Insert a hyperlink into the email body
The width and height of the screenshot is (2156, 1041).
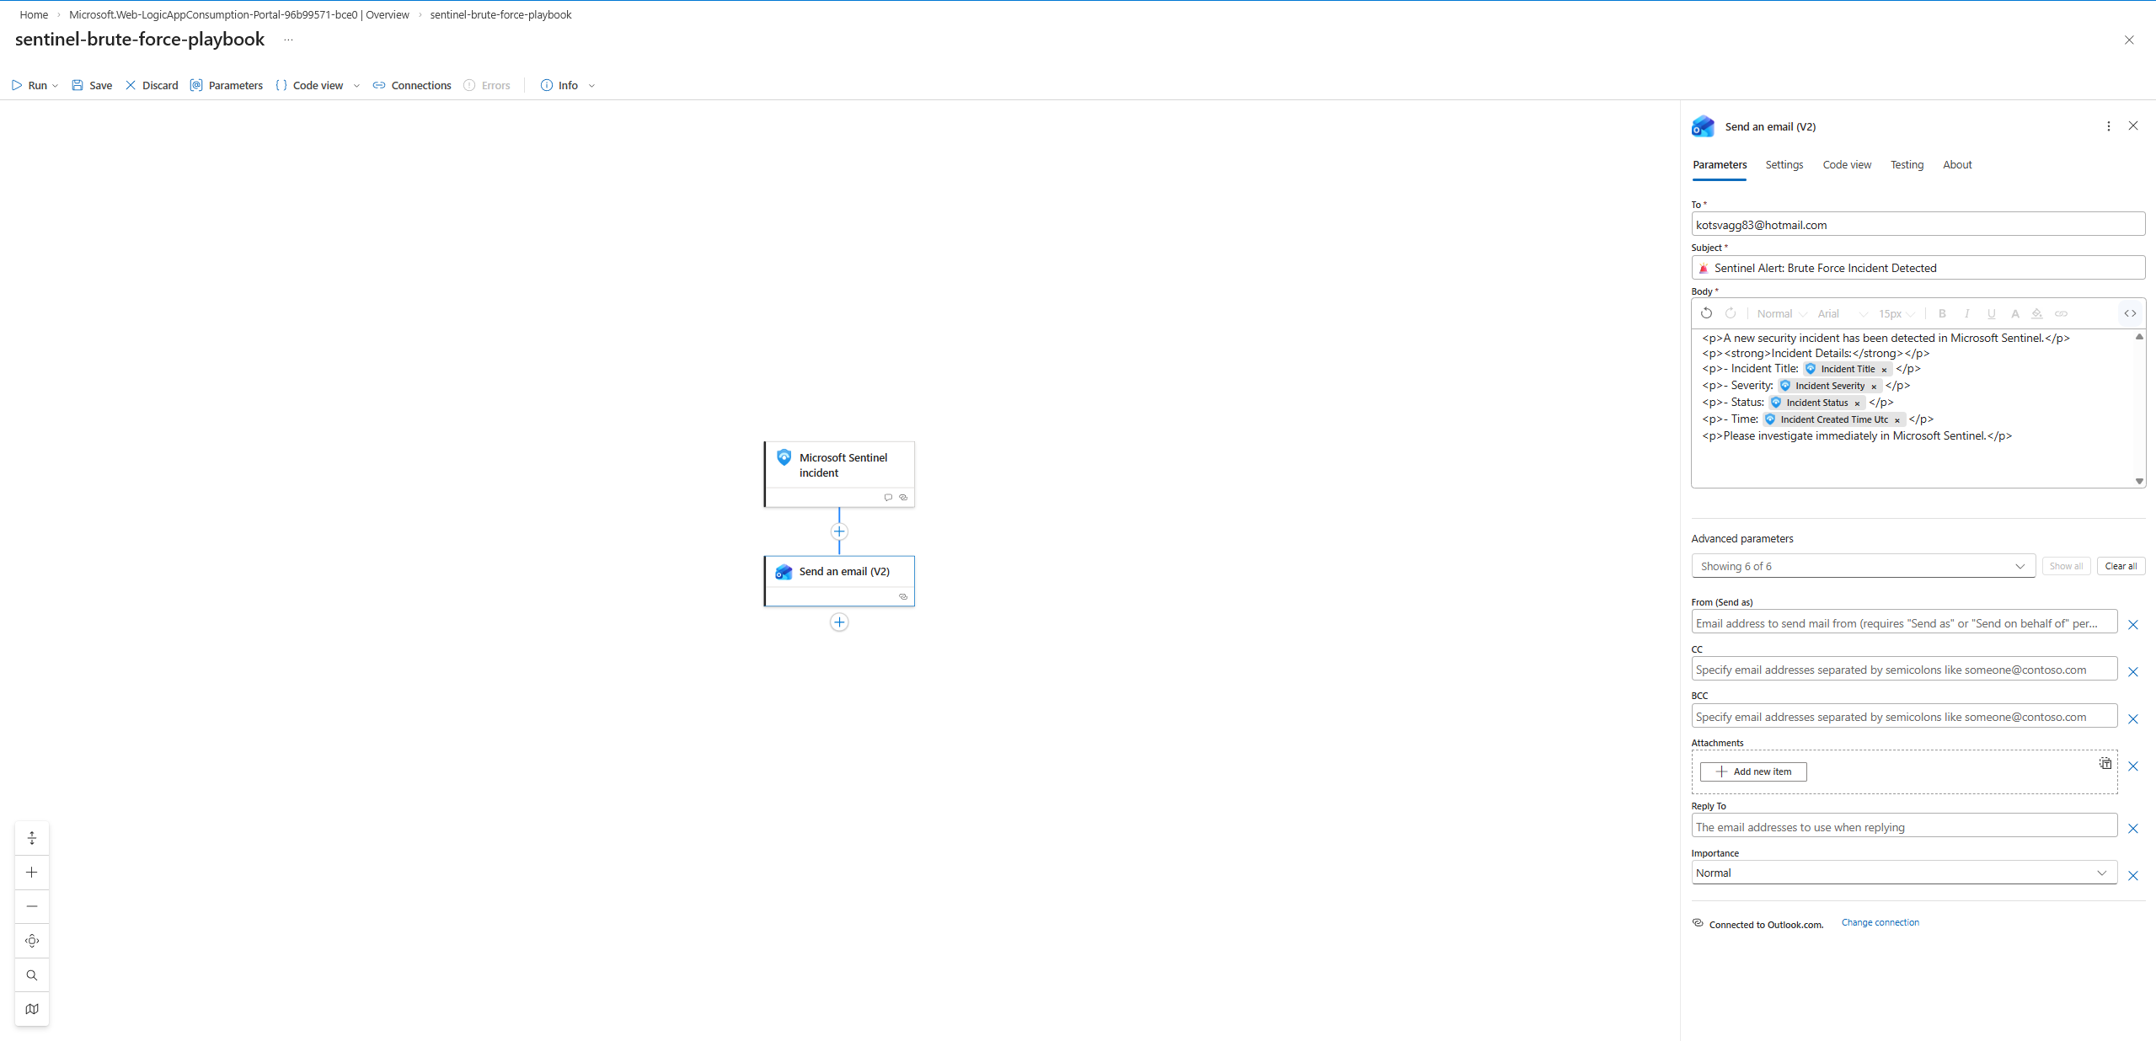[x=2062, y=313]
